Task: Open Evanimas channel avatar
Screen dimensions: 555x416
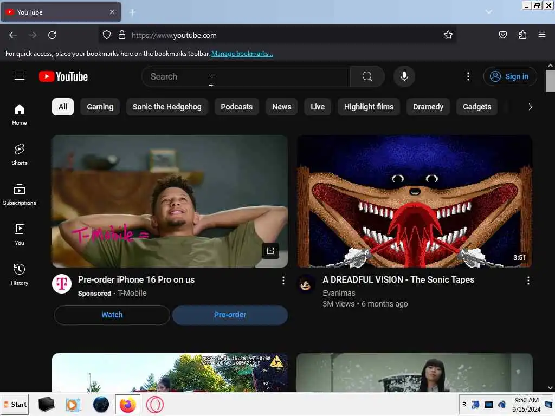Action: point(306,284)
